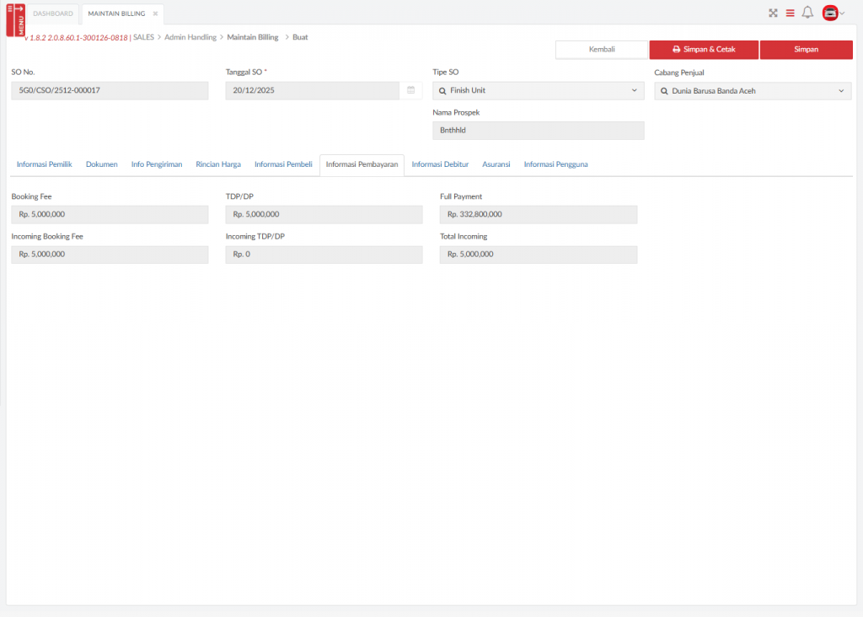
Task: Click the Simpan button
Action: (x=806, y=50)
